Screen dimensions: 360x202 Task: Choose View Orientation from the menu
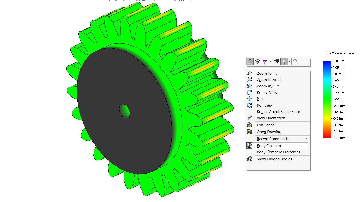pos(272,118)
